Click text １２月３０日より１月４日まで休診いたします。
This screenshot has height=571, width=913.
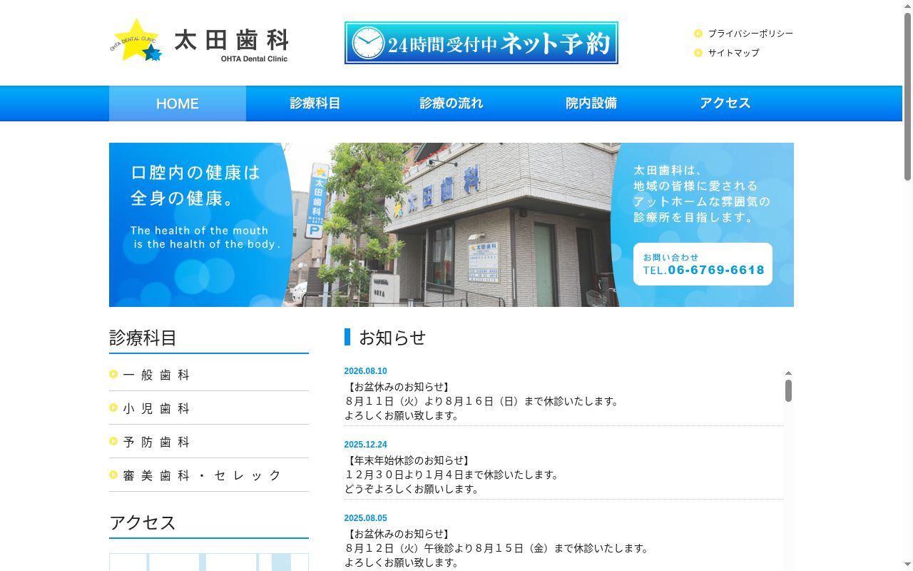452,475
